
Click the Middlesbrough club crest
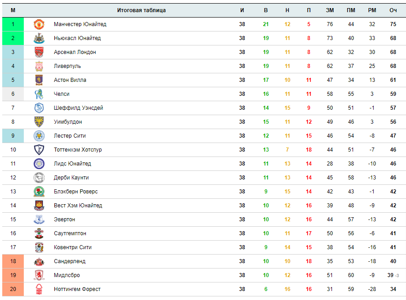(x=39, y=275)
